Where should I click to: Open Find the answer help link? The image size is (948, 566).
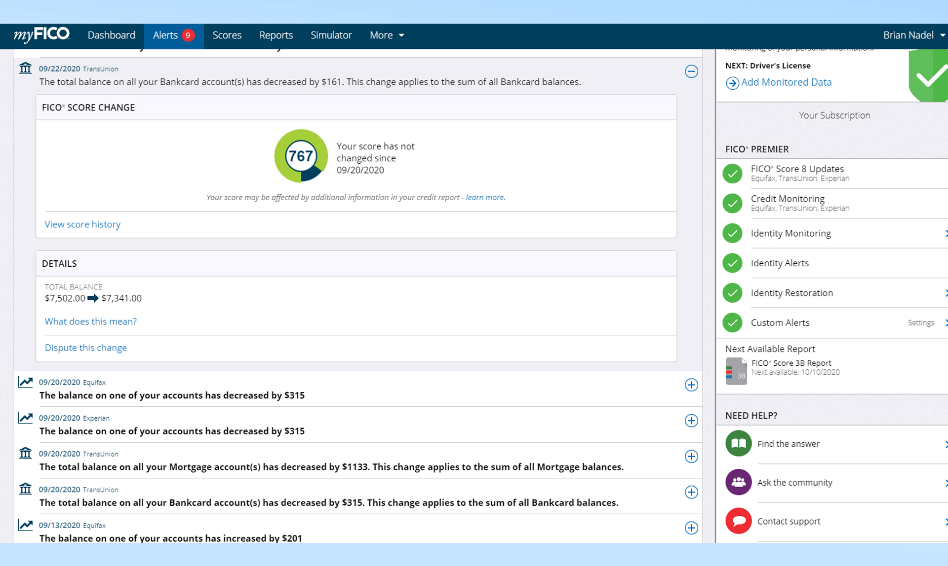click(788, 444)
